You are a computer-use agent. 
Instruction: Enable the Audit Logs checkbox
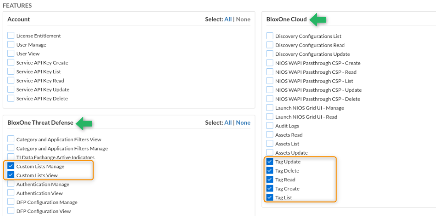click(x=270, y=126)
